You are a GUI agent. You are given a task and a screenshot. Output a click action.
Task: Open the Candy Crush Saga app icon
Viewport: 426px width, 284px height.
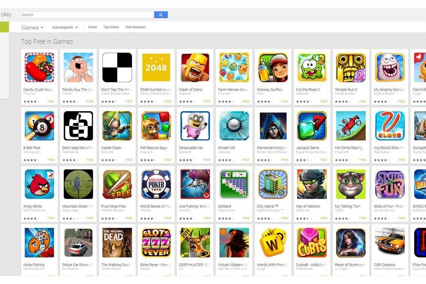tap(40, 67)
